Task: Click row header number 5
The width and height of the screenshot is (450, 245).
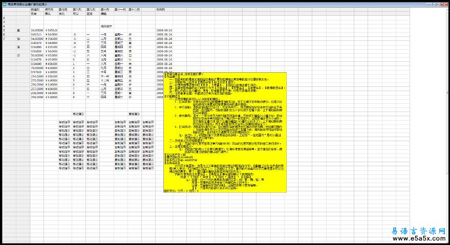Action: click(x=4, y=30)
